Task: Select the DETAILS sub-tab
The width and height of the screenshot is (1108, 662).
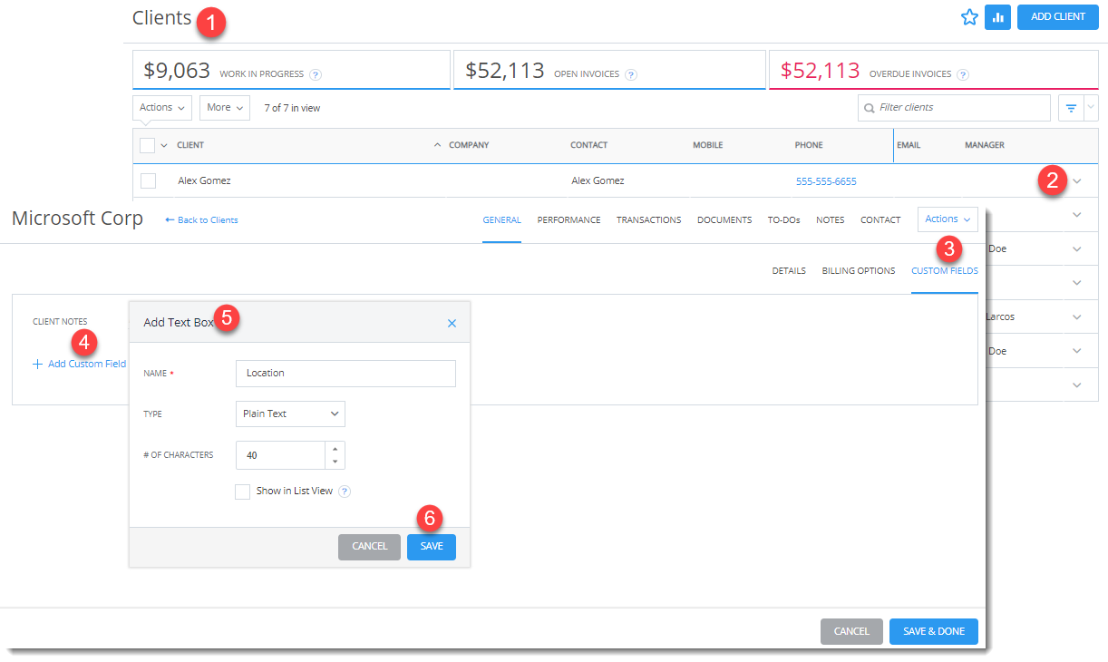Action: click(x=789, y=271)
